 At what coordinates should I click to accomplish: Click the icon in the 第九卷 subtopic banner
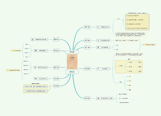36,79
